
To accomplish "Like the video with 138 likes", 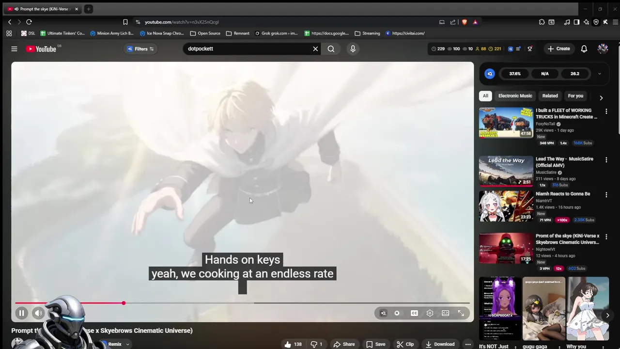I will coord(293,344).
